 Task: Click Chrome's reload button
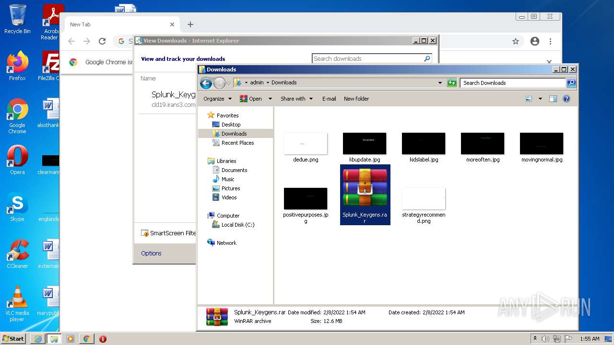pos(102,42)
